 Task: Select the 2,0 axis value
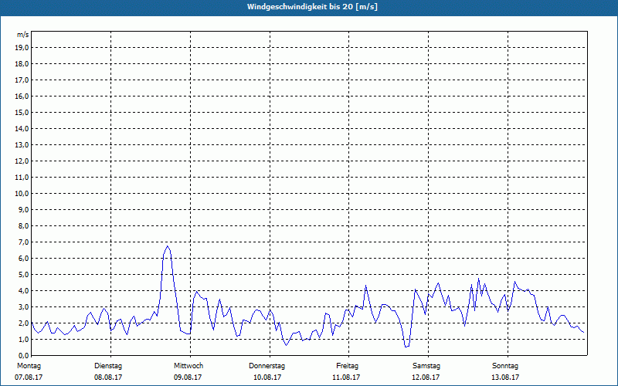(23, 323)
